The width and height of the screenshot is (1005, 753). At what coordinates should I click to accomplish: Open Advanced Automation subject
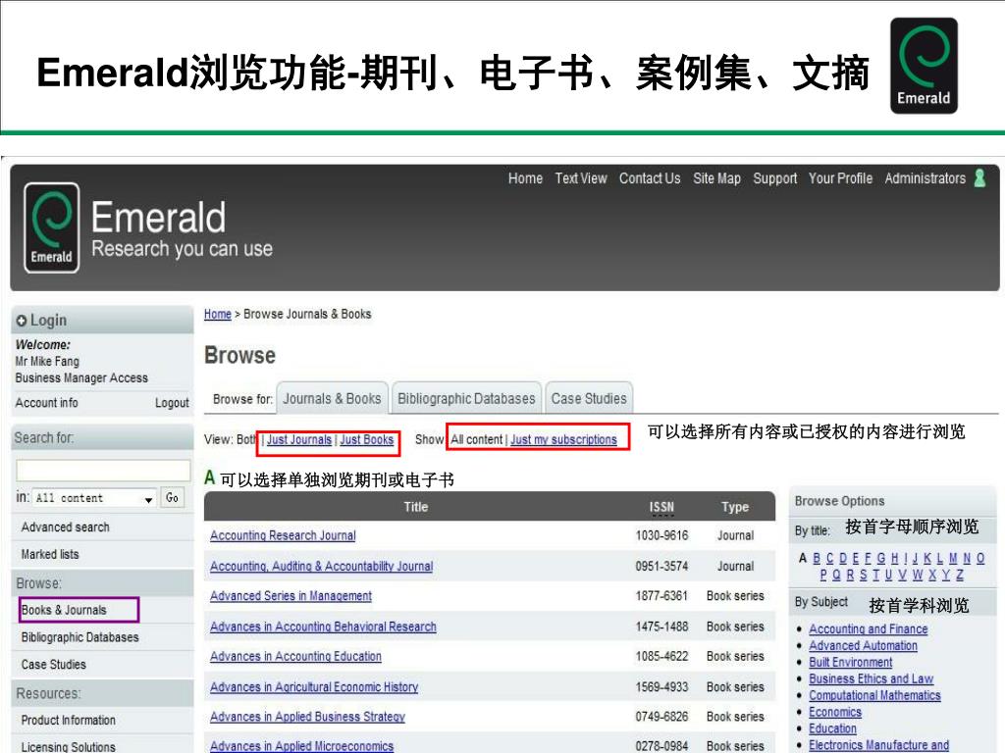click(x=863, y=646)
